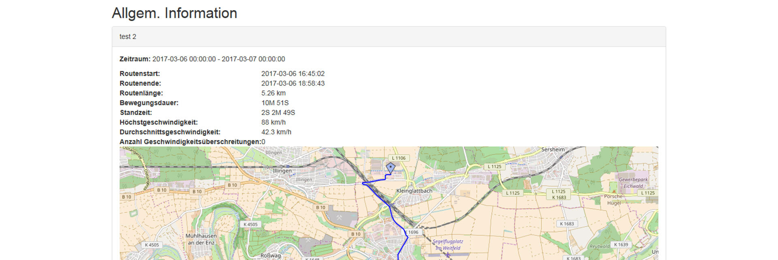778x260 pixels.
Task: Select the 5.26 km route length value
Action: (274, 93)
